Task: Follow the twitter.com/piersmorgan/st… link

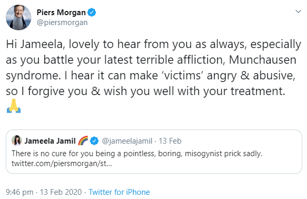Action: (x=62, y=163)
